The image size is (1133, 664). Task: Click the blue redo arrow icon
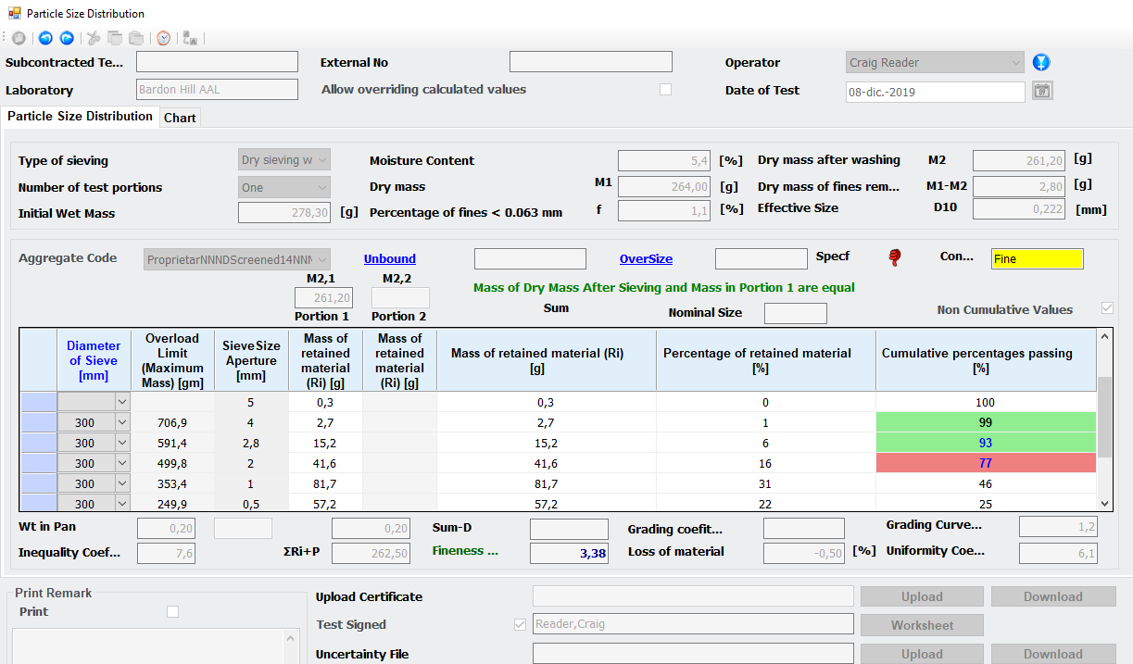click(67, 38)
